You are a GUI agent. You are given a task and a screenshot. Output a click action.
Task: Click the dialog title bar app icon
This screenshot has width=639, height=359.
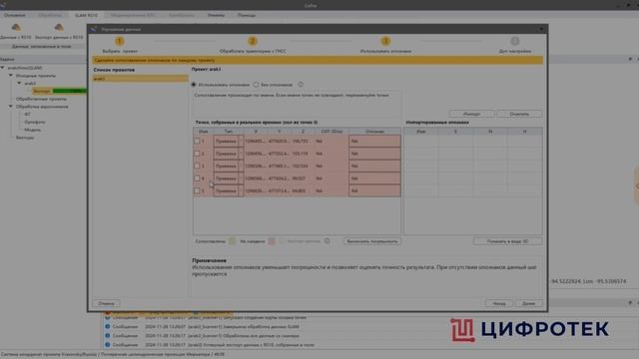coord(93,29)
